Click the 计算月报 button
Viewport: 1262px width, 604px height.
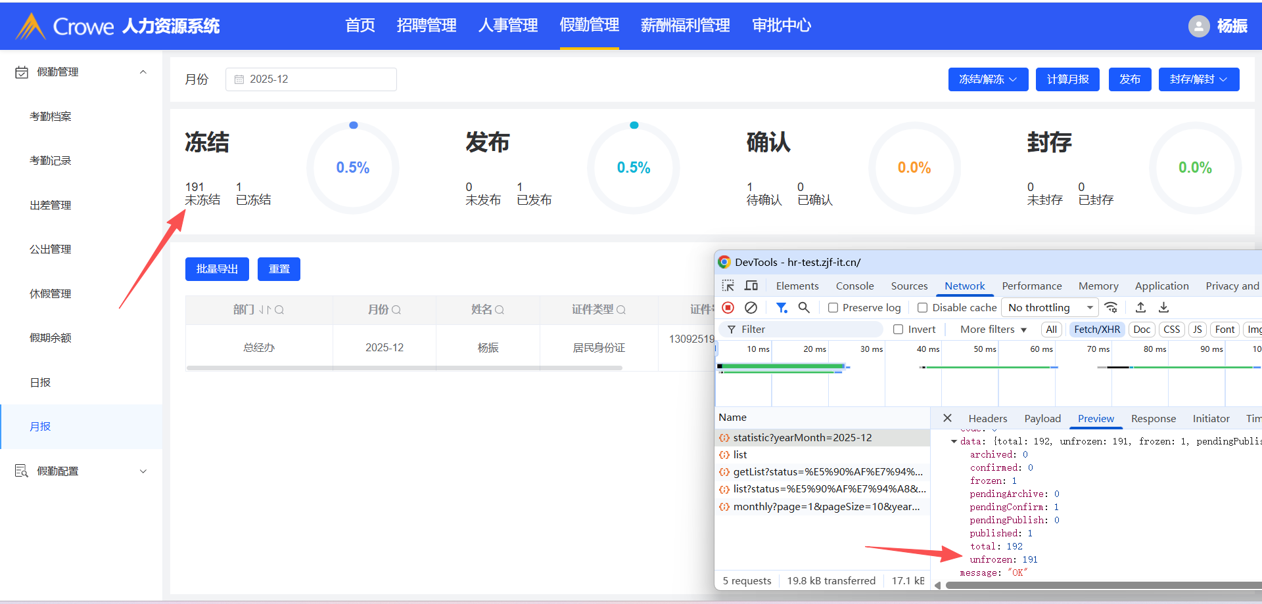click(x=1067, y=79)
